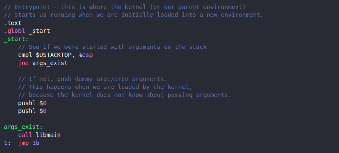
Task: Click the first pushl $0 line
Action: (x=32, y=103)
